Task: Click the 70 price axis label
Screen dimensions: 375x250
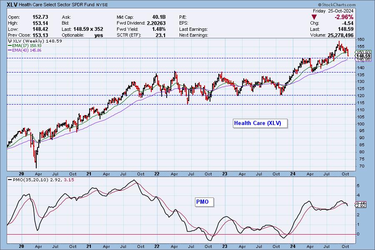Action: (361, 166)
